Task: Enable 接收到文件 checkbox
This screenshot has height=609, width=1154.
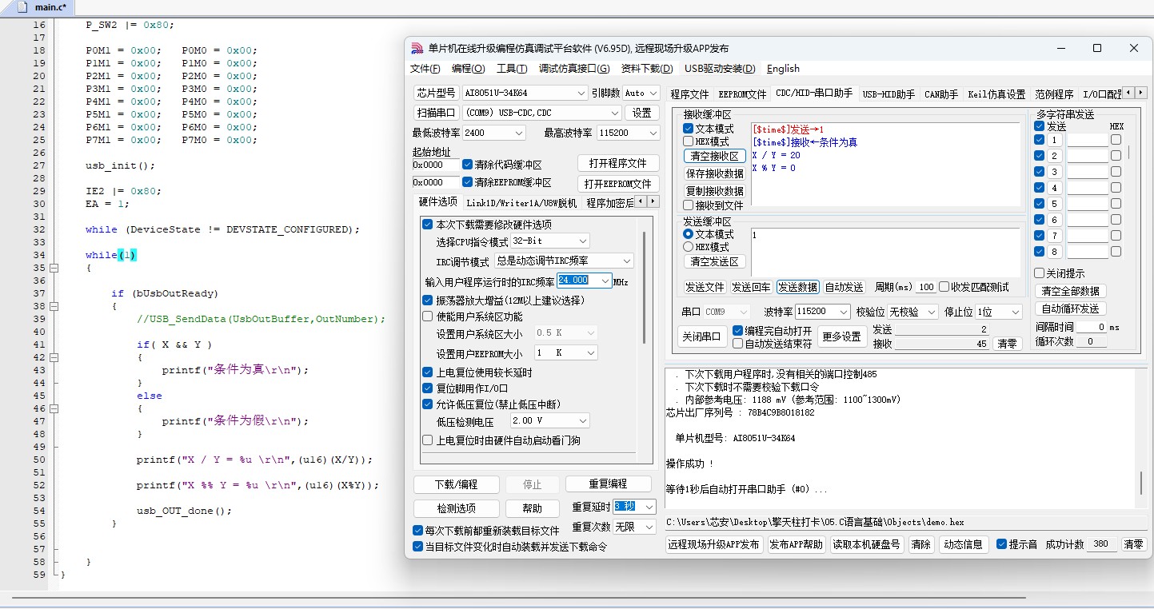Action: pos(689,205)
